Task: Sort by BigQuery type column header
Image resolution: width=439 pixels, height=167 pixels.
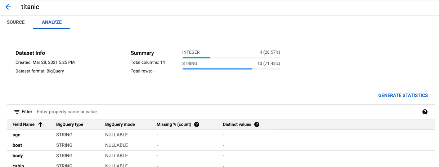Action: (70, 124)
